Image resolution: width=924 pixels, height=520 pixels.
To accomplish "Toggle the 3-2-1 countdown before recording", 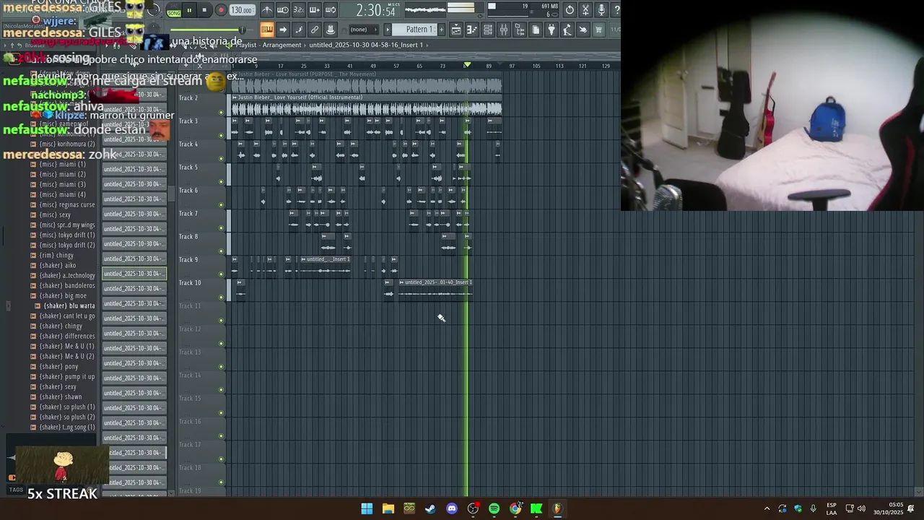I will tap(299, 10).
